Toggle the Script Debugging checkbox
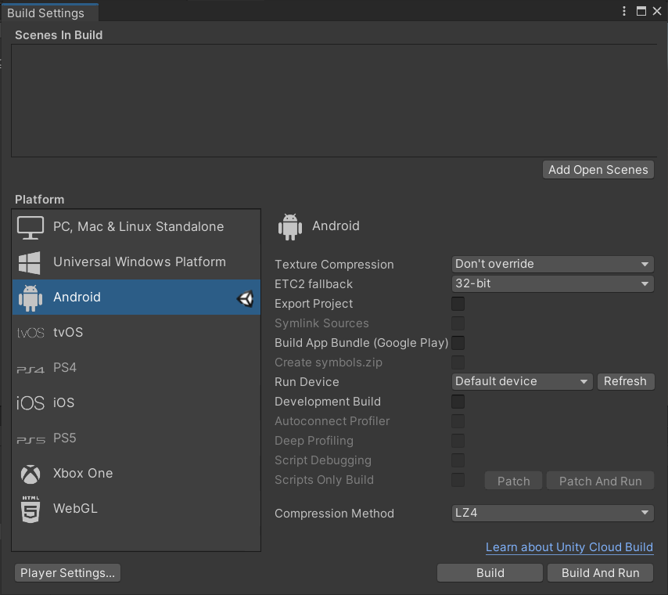 [x=458, y=460]
